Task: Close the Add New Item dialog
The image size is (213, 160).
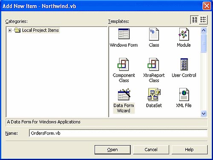Action: click(x=207, y=6)
